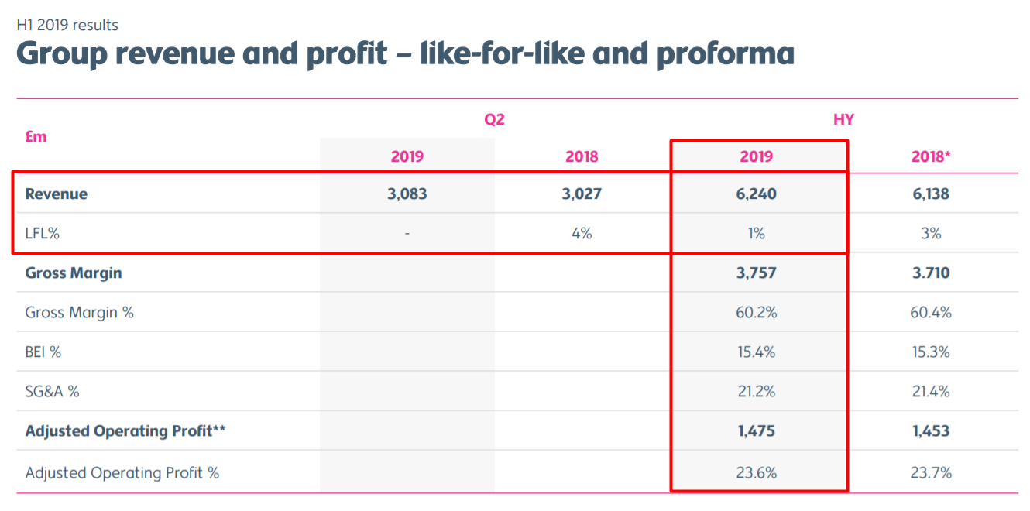
Task: Click the 2018* half-year column header
Action: 931,156
